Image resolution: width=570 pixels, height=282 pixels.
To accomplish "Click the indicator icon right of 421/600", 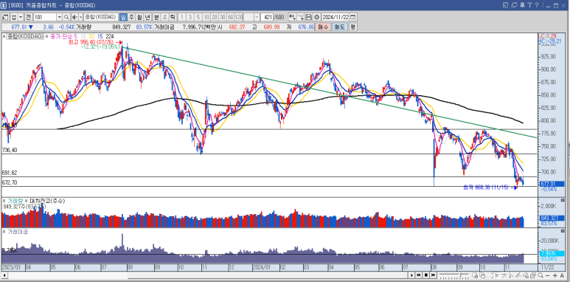I will pos(292,17).
